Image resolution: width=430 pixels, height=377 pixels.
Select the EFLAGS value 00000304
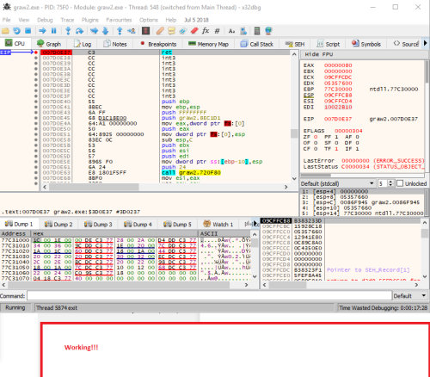[348, 131]
